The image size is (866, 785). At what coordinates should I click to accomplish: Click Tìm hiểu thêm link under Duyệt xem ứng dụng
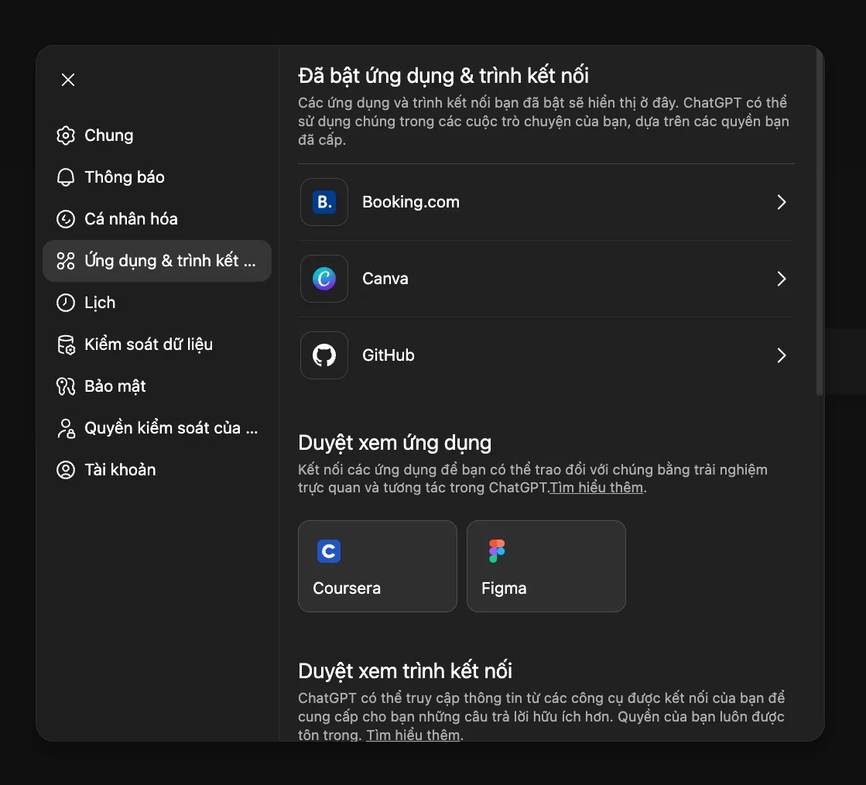coord(597,488)
